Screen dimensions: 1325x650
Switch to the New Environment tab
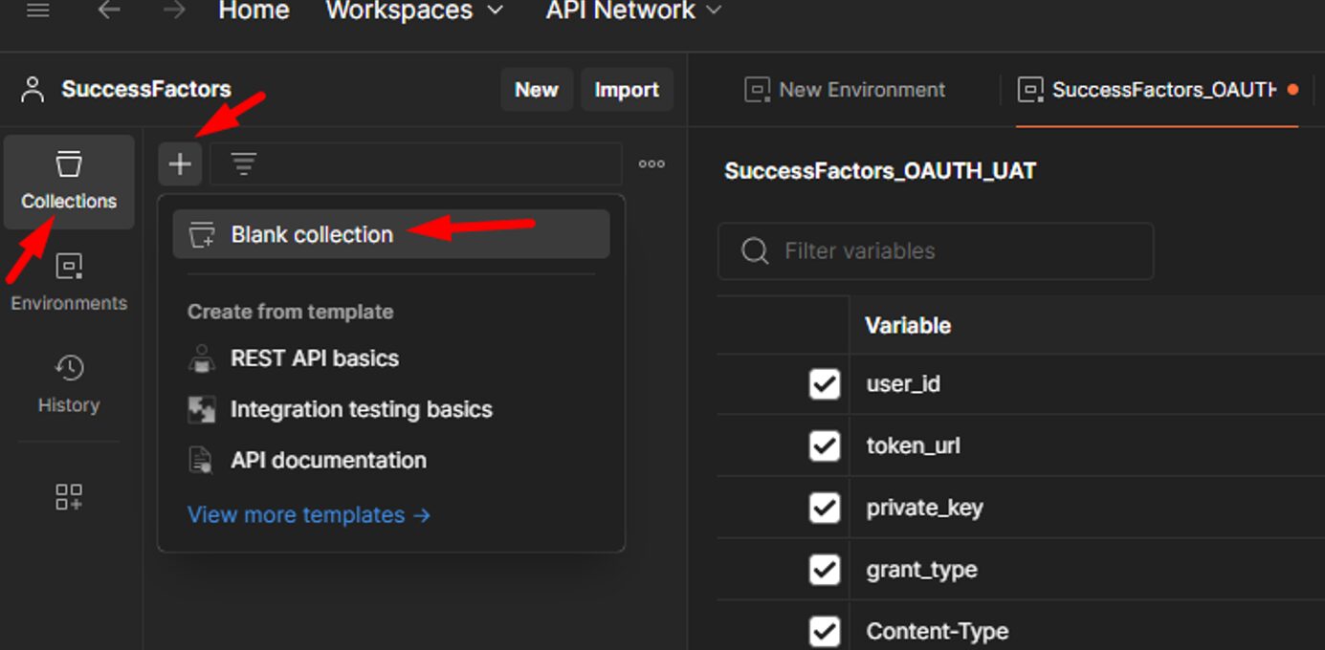(845, 90)
